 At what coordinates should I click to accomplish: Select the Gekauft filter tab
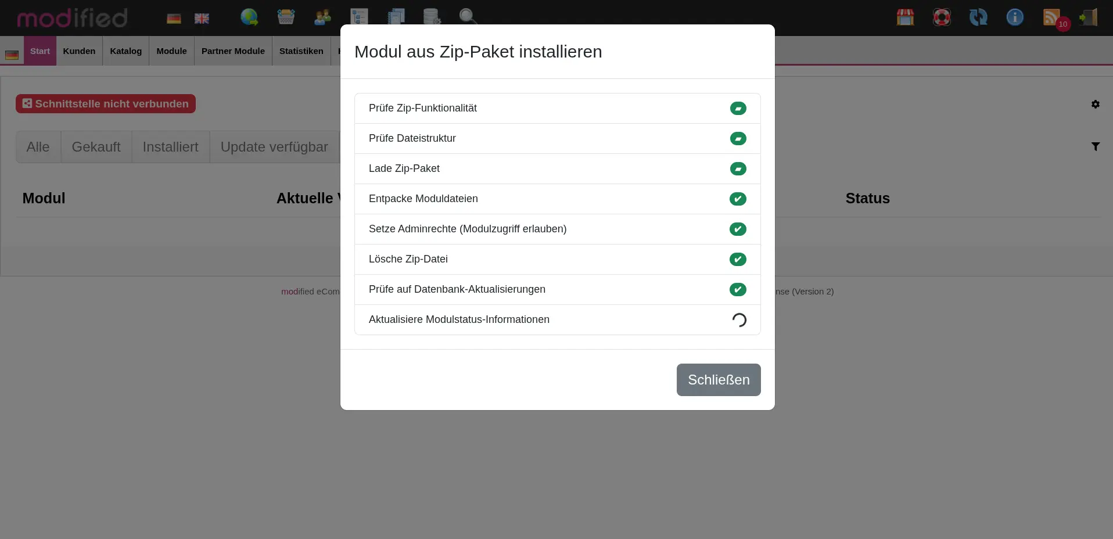tap(96, 147)
